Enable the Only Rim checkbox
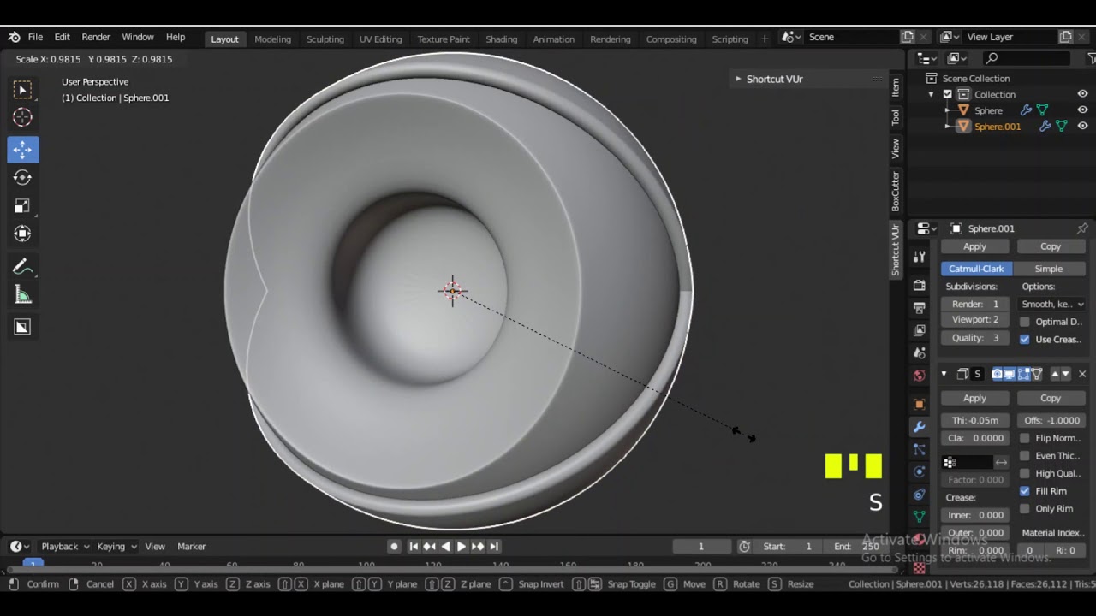This screenshot has width=1096, height=616. pos(1025,508)
